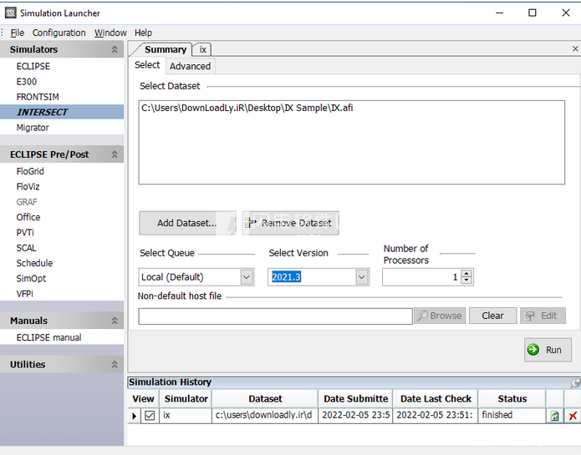Open the Configuration menu

click(x=59, y=33)
